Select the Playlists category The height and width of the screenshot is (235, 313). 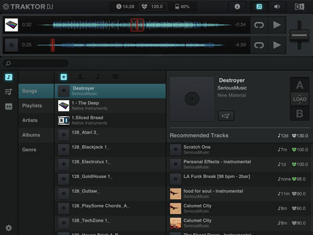(36, 106)
